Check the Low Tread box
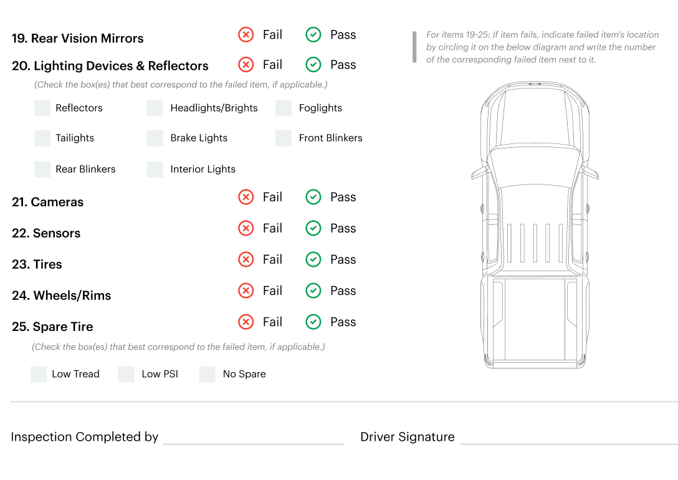The width and height of the screenshot is (678, 480). point(39,374)
